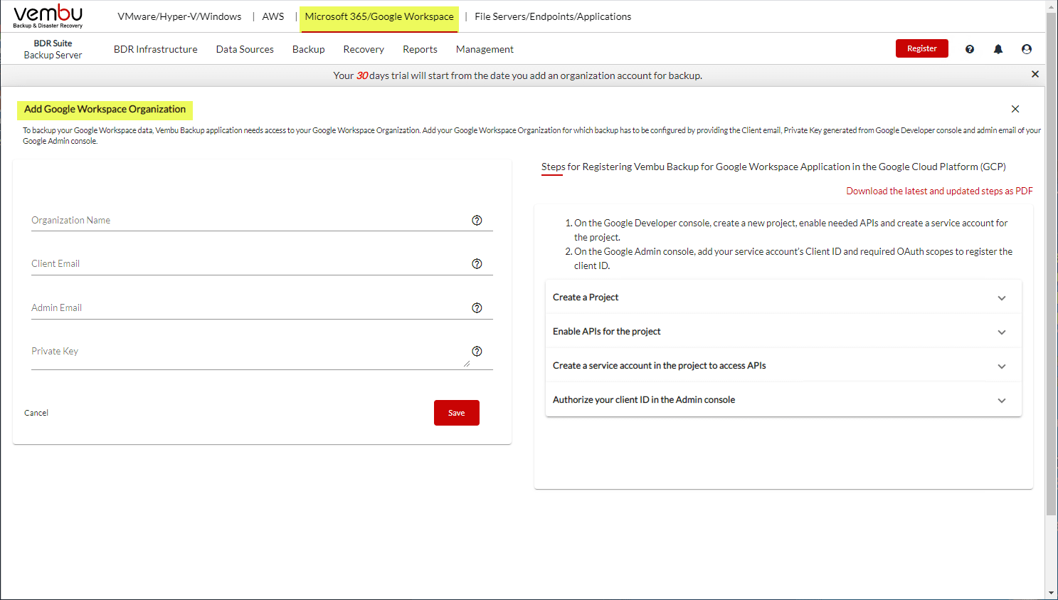Expand Authorize your client ID section
The height and width of the screenshot is (600, 1058).
click(x=1001, y=401)
